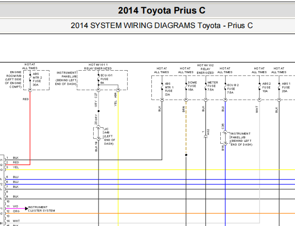Select the "7 BLK" pin row
This screenshot has width=295, height=226.
(x=13, y=187)
